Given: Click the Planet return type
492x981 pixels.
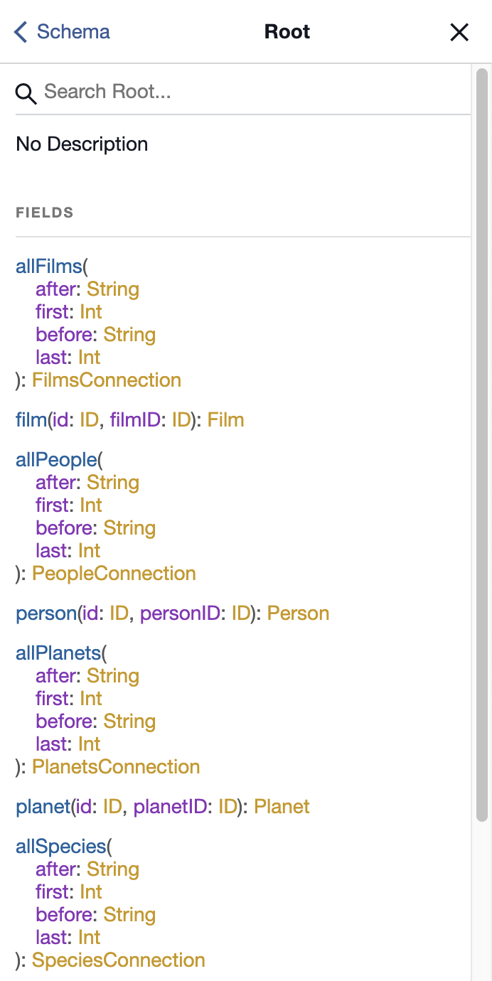Looking at the screenshot, I should point(282,807).
